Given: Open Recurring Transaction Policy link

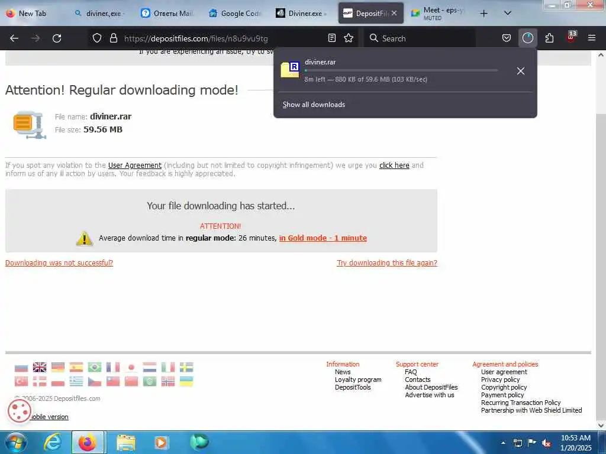Looking at the screenshot, I should coord(521,403).
